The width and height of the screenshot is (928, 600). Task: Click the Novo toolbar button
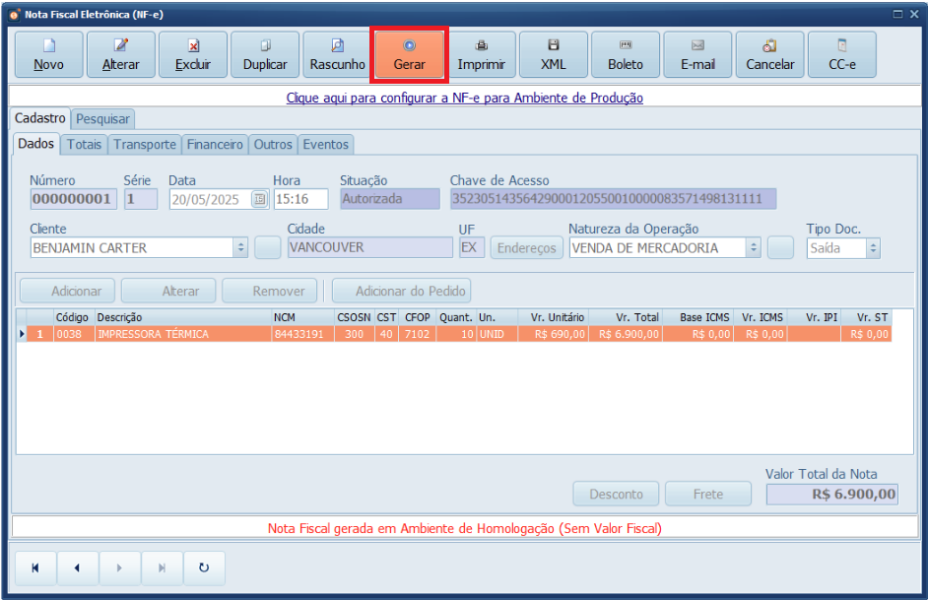(x=48, y=54)
